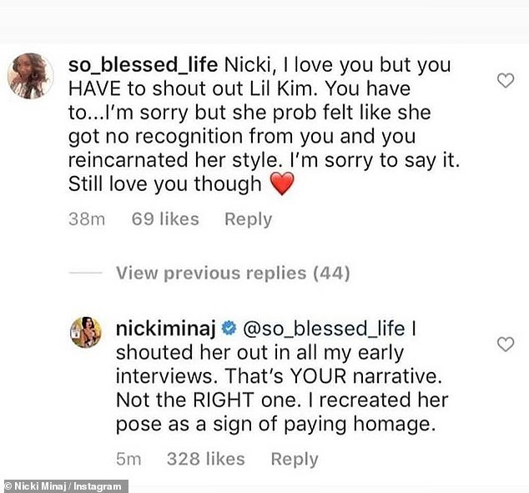529x493 pixels.
Task: Expand View previous replies (44)
Action: click(233, 273)
